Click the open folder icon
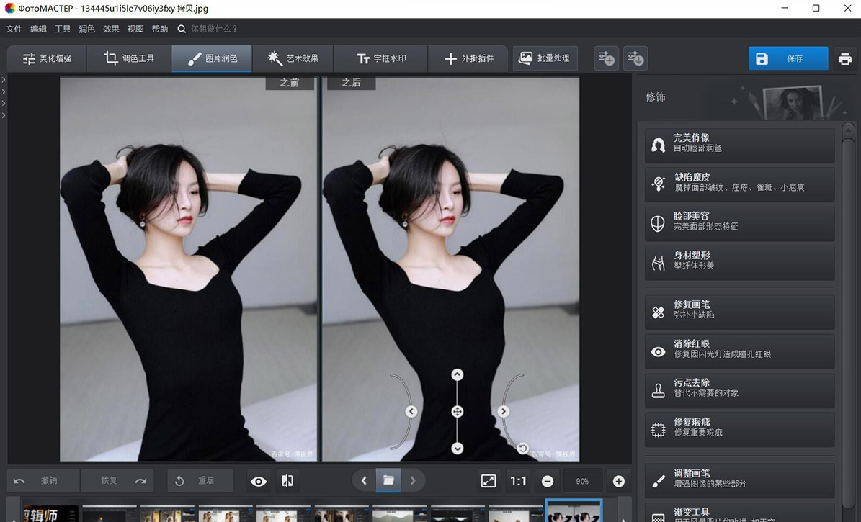Viewport: 861px width, 522px height. pos(388,481)
